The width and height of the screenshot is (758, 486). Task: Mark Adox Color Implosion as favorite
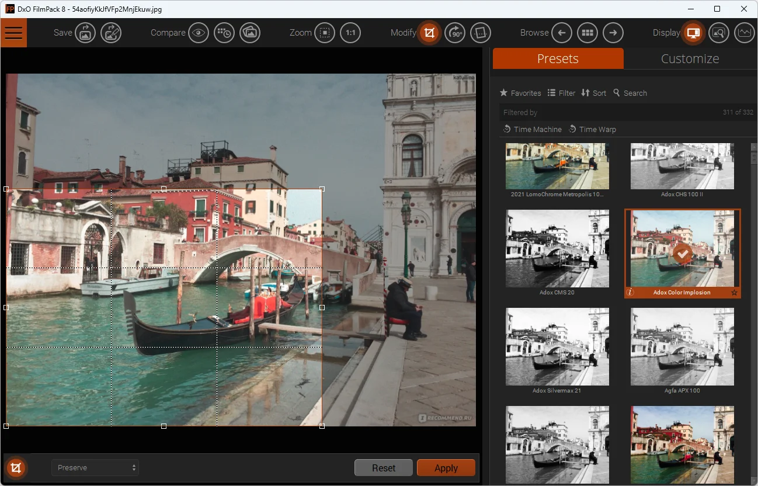coord(735,293)
